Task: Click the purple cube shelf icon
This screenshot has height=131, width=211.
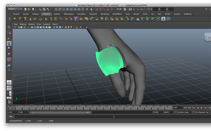Action: pyautogui.click(x=76, y=18)
